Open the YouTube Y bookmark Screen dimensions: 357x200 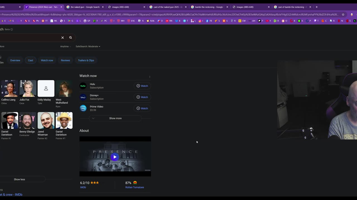click(268, 21)
